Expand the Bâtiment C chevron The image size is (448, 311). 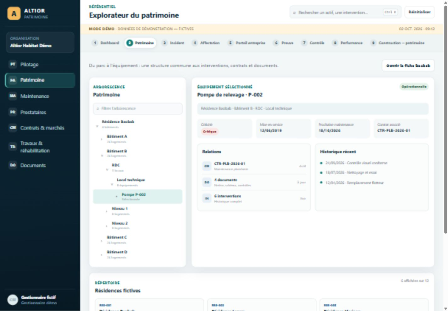coord(101,241)
